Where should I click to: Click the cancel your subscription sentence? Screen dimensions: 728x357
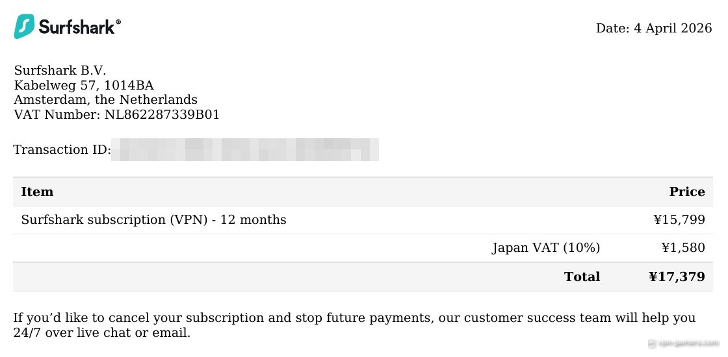point(355,318)
